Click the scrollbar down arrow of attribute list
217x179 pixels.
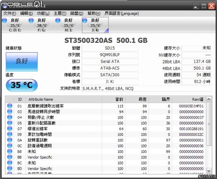[209, 171]
